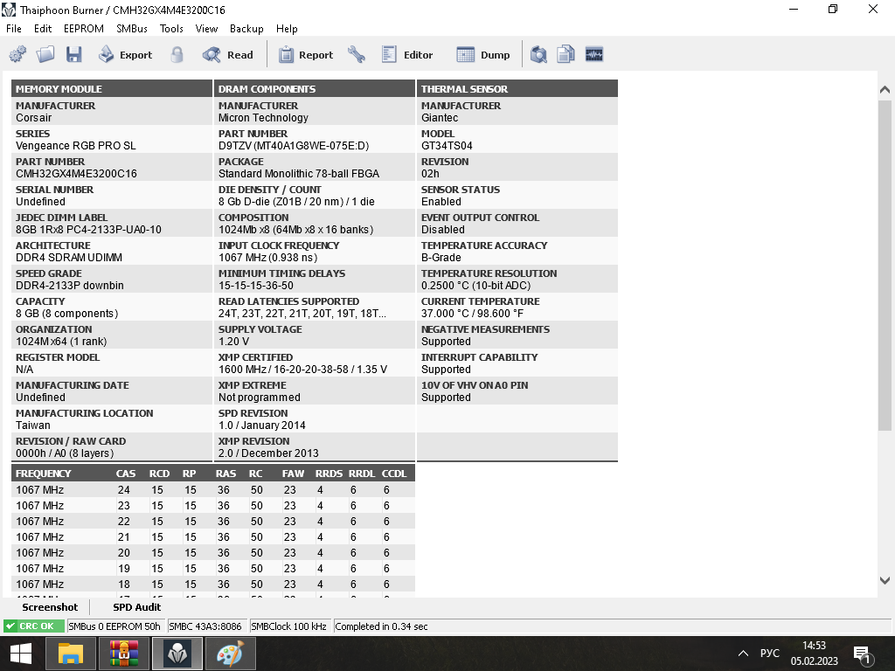Open the Backup menu
This screenshot has height=671, width=895.
[x=246, y=29]
